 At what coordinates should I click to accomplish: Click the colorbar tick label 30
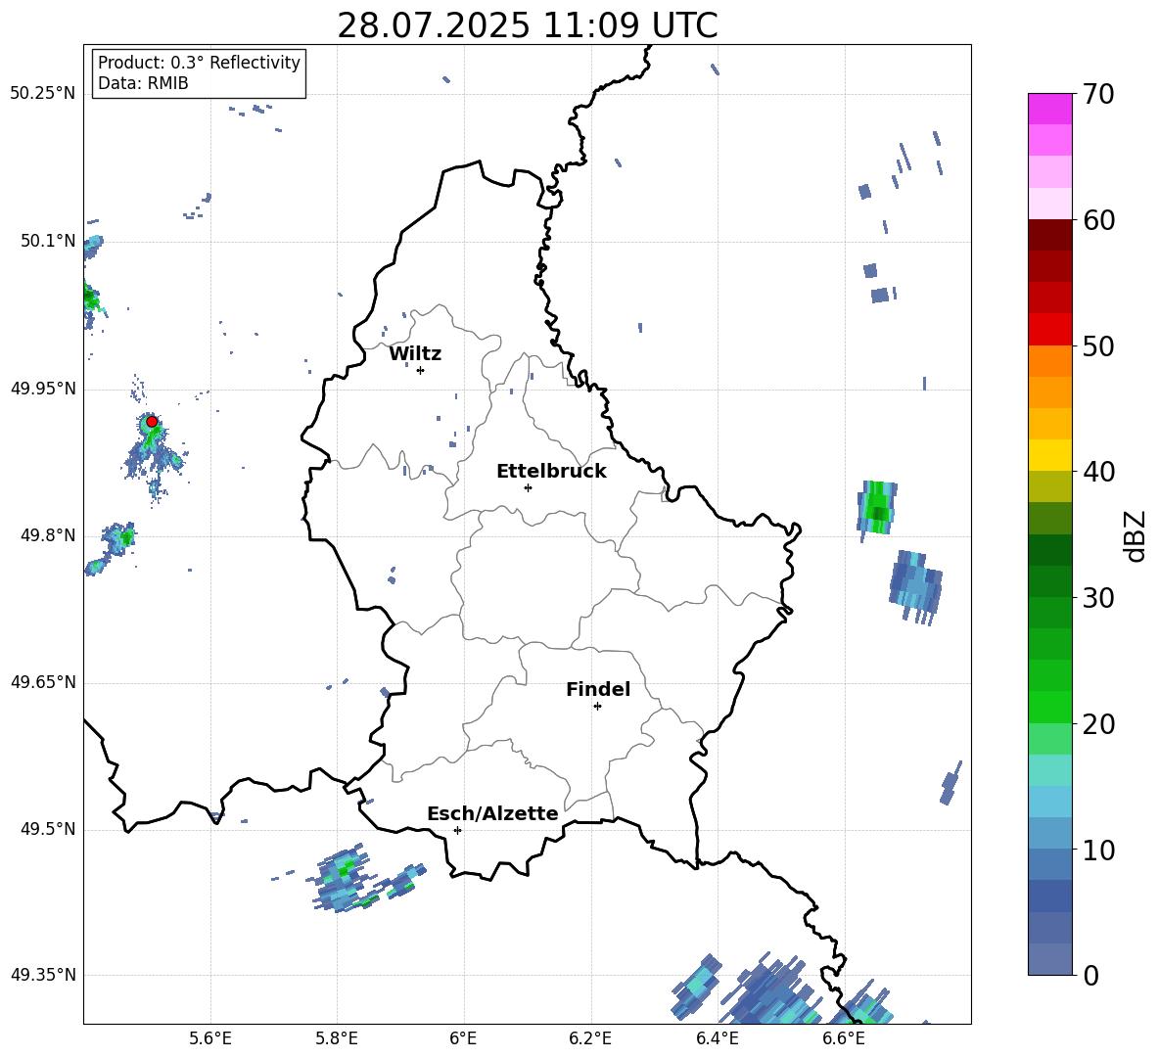(1099, 598)
